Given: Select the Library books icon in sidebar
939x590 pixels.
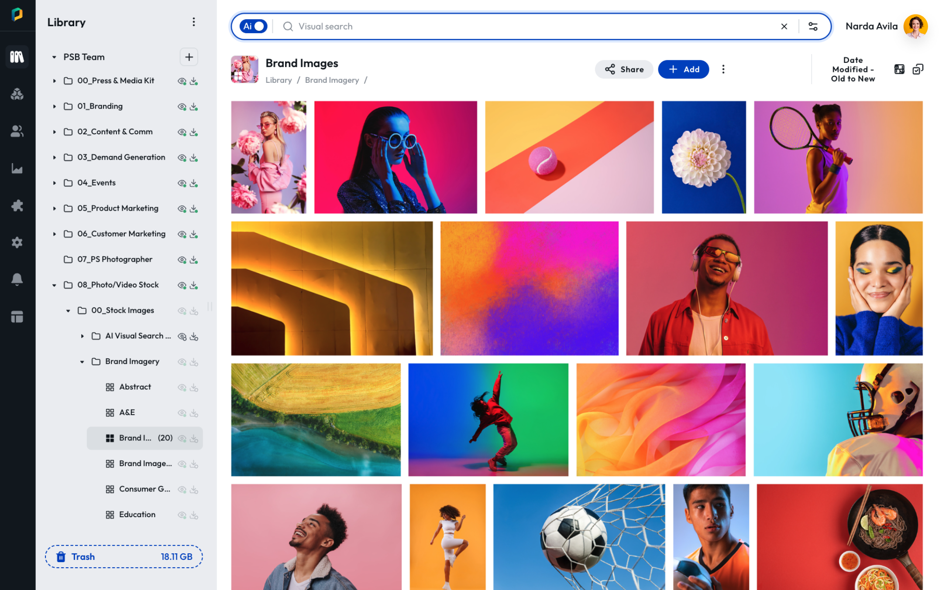Looking at the screenshot, I should (17, 57).
